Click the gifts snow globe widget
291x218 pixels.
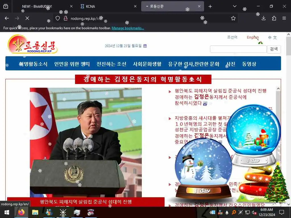[x=254, y=135]
